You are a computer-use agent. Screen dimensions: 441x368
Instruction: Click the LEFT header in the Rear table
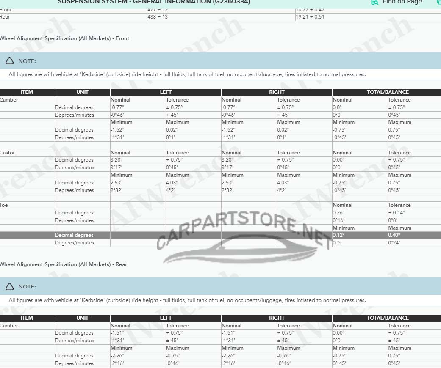(166, 318)
